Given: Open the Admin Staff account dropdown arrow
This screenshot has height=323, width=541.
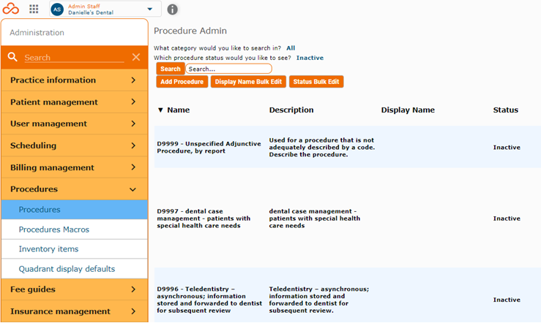Looking at the screenshot, I should [x=150, y=9].
